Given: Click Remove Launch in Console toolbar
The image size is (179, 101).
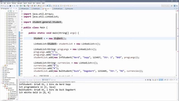Looking at the screenshot, I should pos(148,80).
